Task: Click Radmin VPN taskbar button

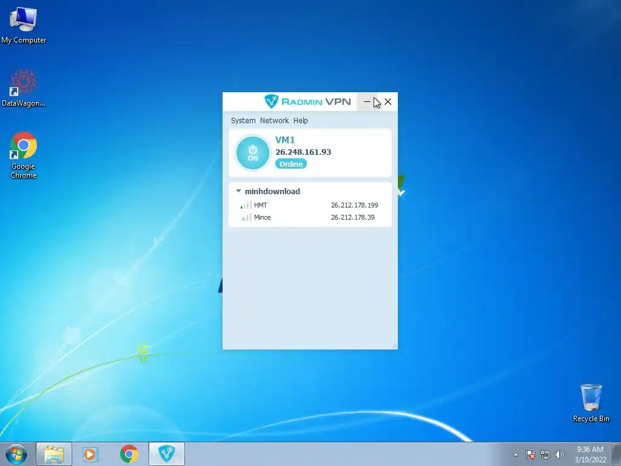Action: (167, 454)
